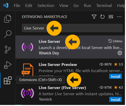Open the Run menu
The width and height of the screenshot is (126, 106).
pos(87,6)
